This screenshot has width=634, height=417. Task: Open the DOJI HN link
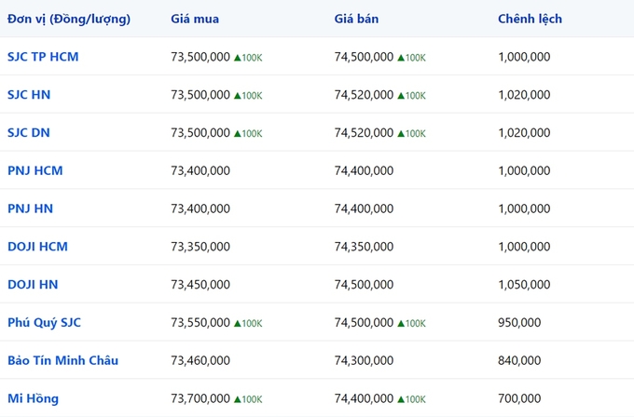(33, 284)
